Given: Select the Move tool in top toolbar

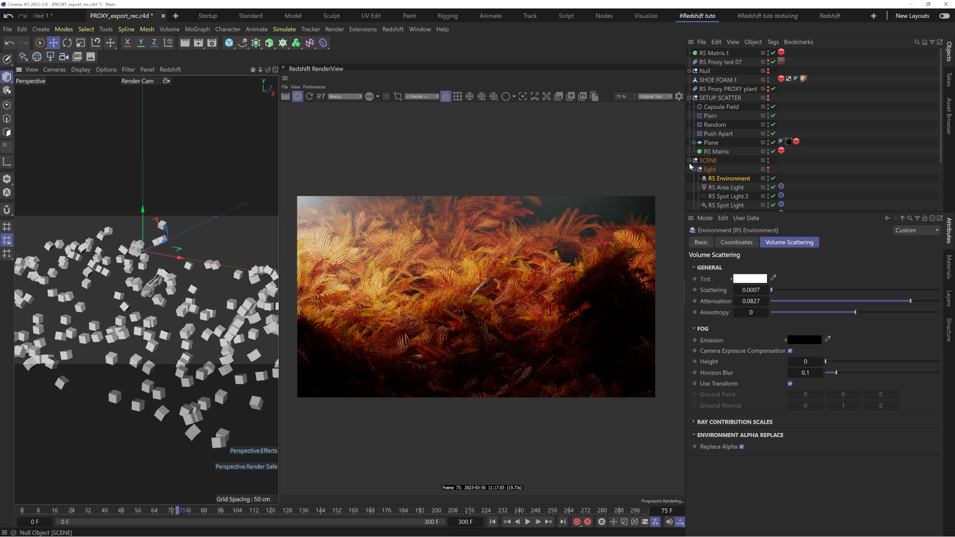Looking at the screenshot, I should coord(53,43).
